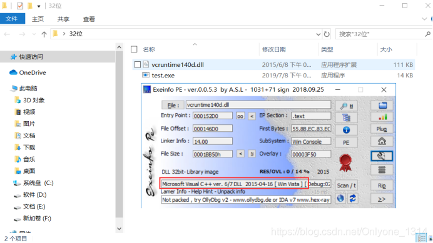Image resolution: width=433 pixels, height=243 pixels.
Task: Click the N button beside File Size
Action: pos(252,154)
